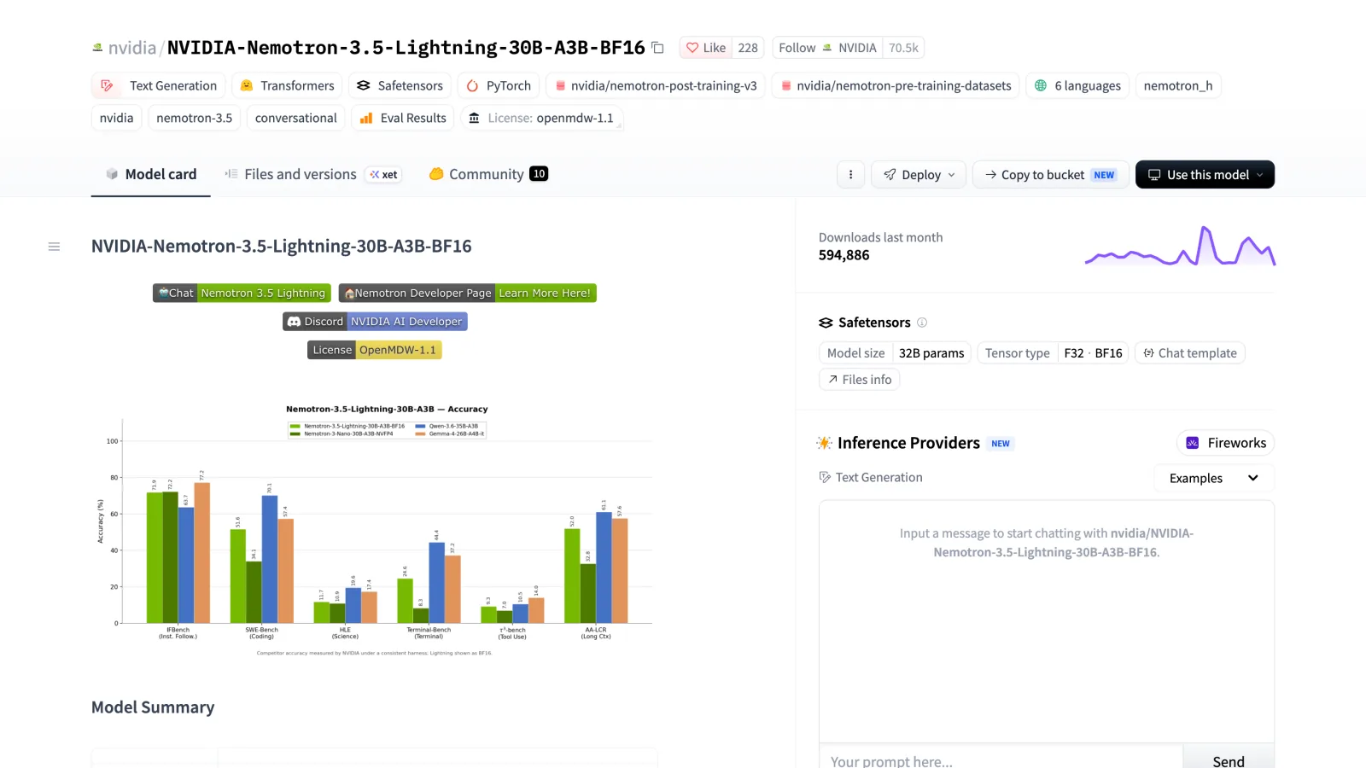
Task: Open the Community tab
Action: [x=488, y=174]
